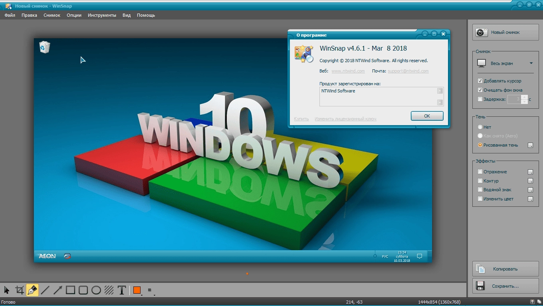The height and width of the screenshot is (306, 543).
Task: Click the WinSnap logo in about dialog
Action: [304, 54]
